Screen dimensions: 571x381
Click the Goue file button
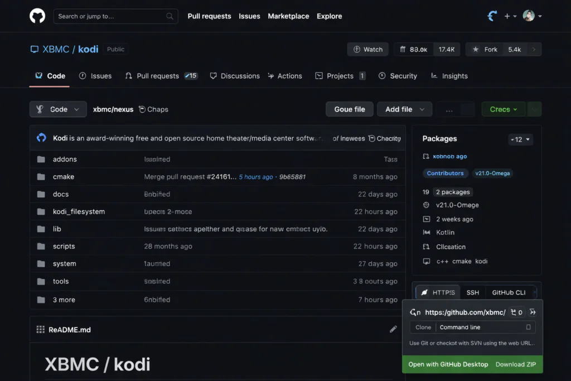[349, 109]
